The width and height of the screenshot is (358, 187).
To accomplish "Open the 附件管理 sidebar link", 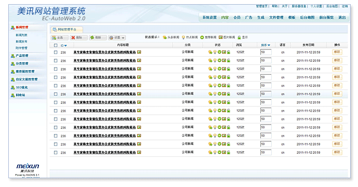I will [21, 48].
